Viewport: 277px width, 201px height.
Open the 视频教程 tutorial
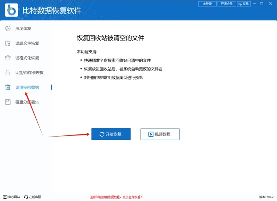(159, 134)
